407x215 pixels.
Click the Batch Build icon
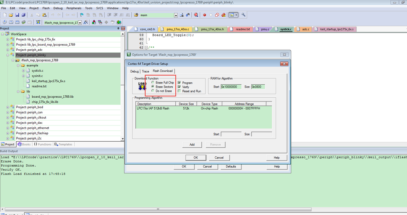click(x=23, y=22)
